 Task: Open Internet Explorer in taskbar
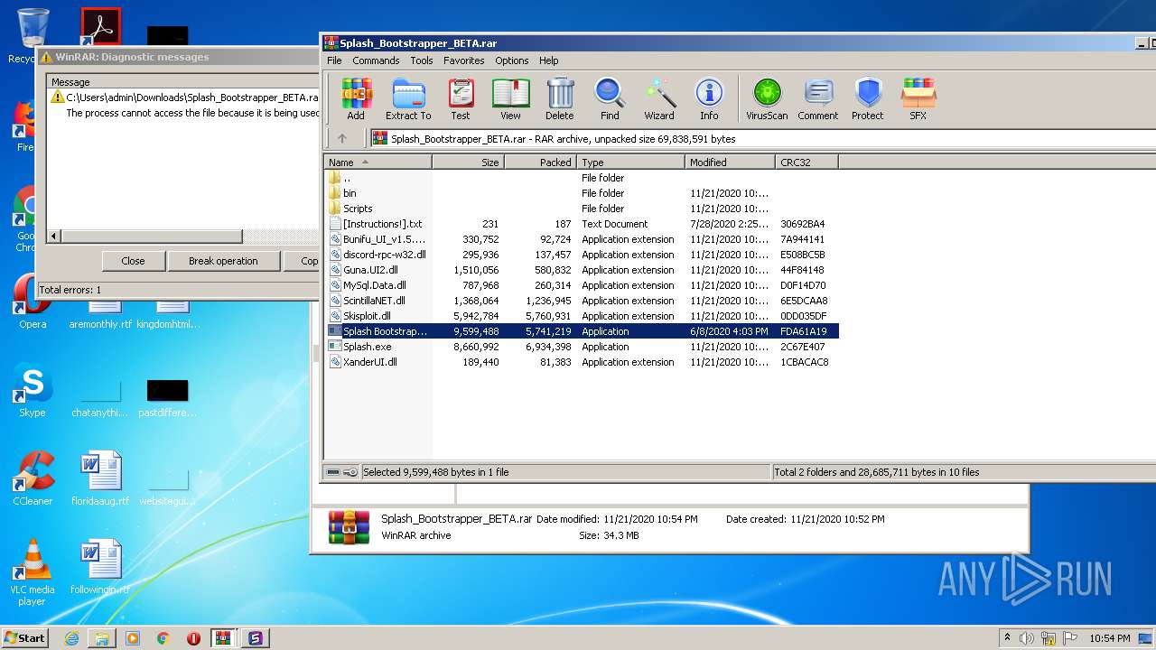(71, 638)
